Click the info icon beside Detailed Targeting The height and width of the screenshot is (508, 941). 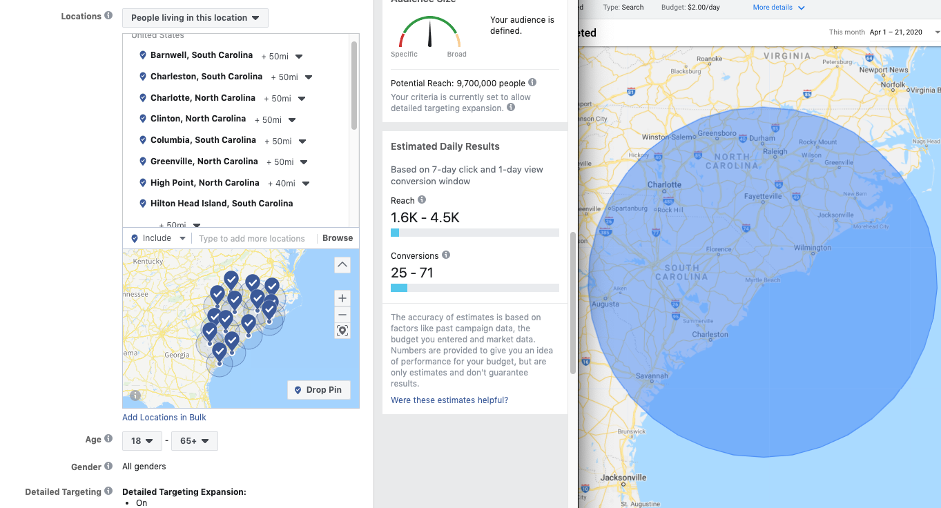click(x=108, y=491)
